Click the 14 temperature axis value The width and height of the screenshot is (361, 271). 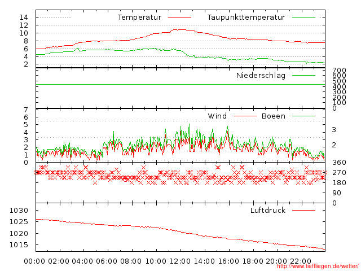click(x=24, y=18)
